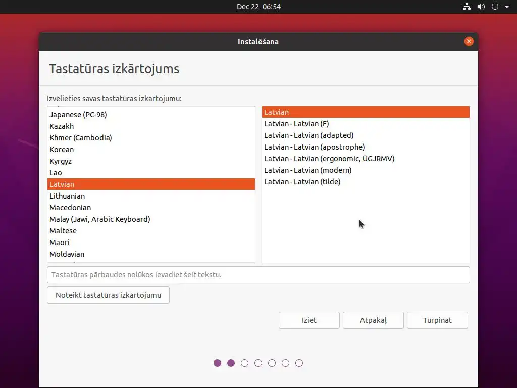This screenshot has width=517, height=388.
Task: Choose Latvian - Latvian (apostrophe) variant
Action: [x=366, y=147]
